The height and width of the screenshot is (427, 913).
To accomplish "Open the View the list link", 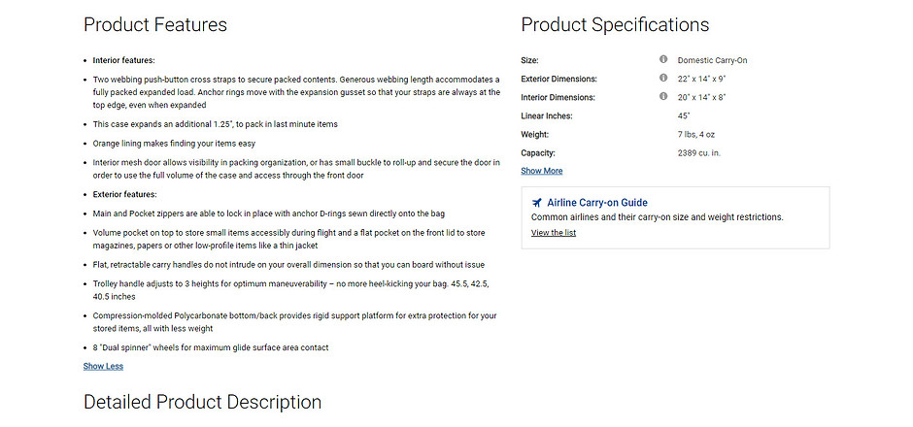I will (x=554, y=233).
